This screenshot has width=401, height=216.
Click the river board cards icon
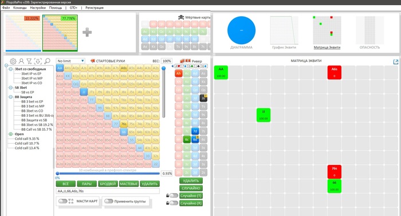click(186, 61)
